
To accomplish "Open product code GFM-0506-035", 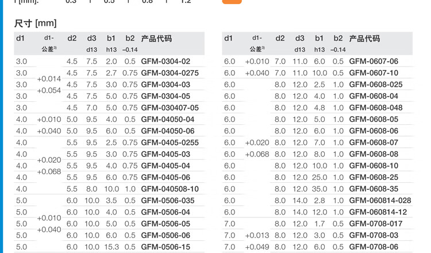I will (x=167, y=201).
